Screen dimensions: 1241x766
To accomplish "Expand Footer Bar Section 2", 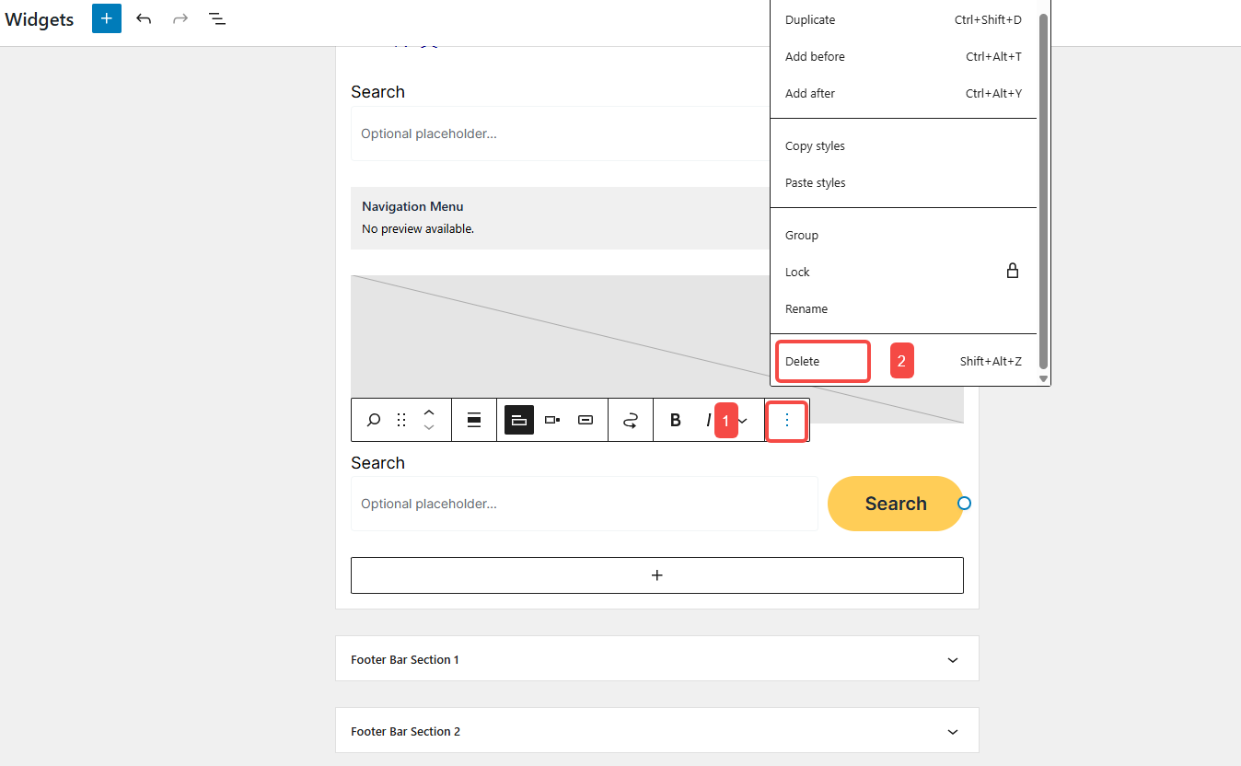I will (x=656, y=730).
